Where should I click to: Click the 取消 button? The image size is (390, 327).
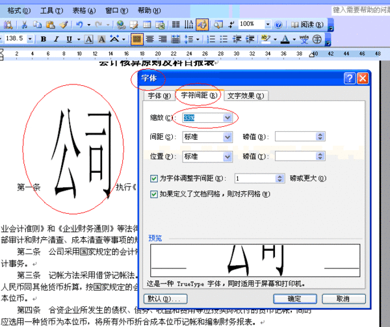pyautogui.click(x=343, y=298)
